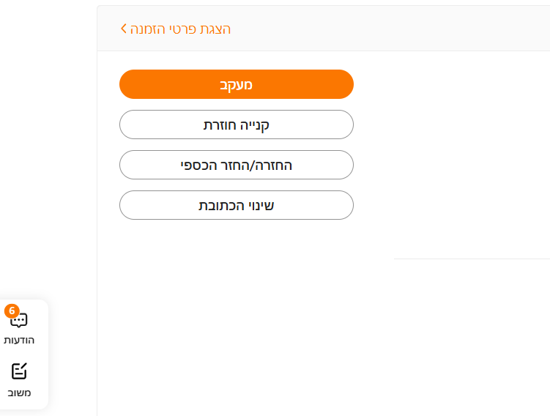Screen dimensions: 550x416
Task: Click the orange chevron beside הצגת פרטי הזמנה
Action: 124,29
